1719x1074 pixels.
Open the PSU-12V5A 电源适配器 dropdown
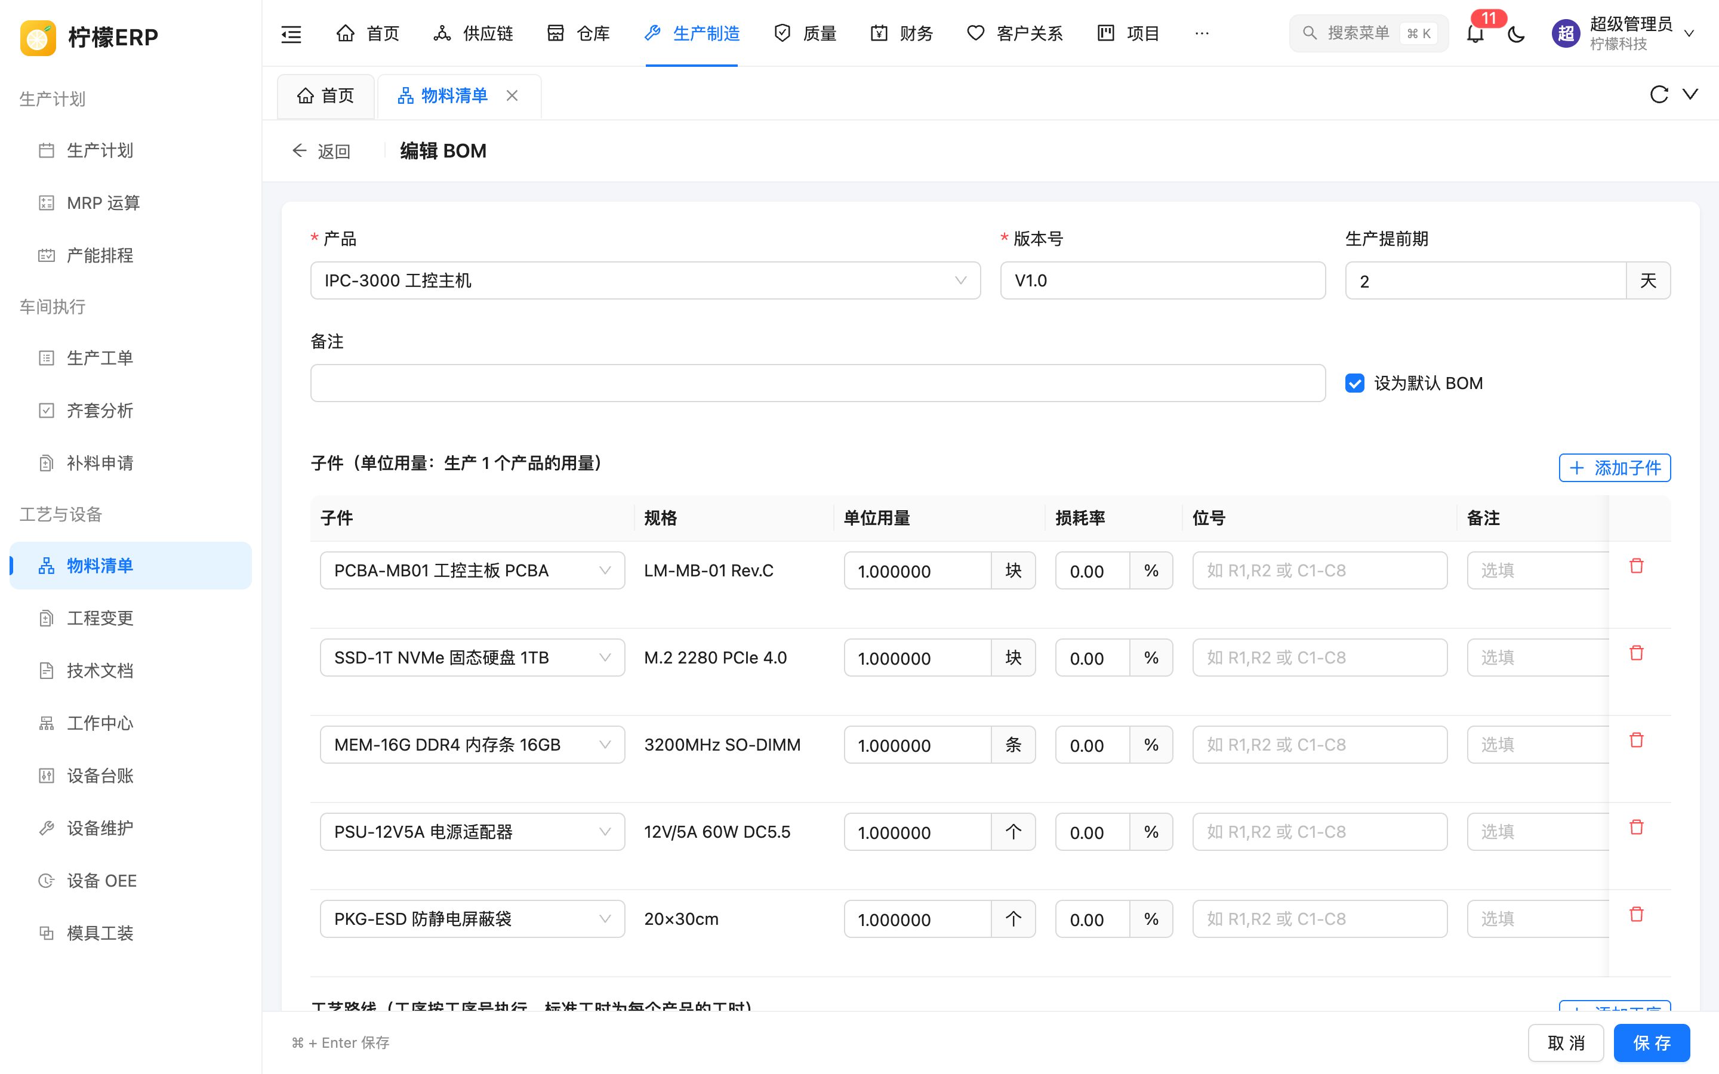click(472, 832)
